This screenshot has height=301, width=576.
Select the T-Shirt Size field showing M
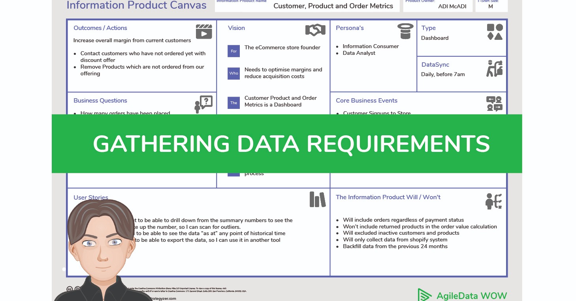coord(491,6)
